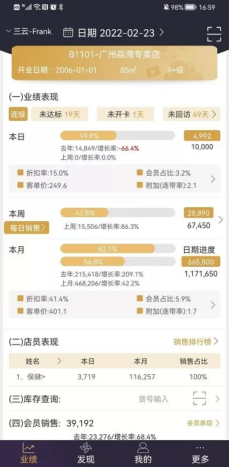229x467 pixels.
Task: Open the 未回访 49天 tag
Action: pyautogui.click(x=192, y=114)
